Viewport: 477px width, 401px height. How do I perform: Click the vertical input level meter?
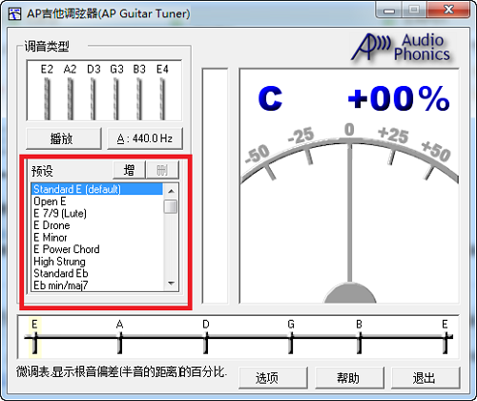click(x=215, y=185)
